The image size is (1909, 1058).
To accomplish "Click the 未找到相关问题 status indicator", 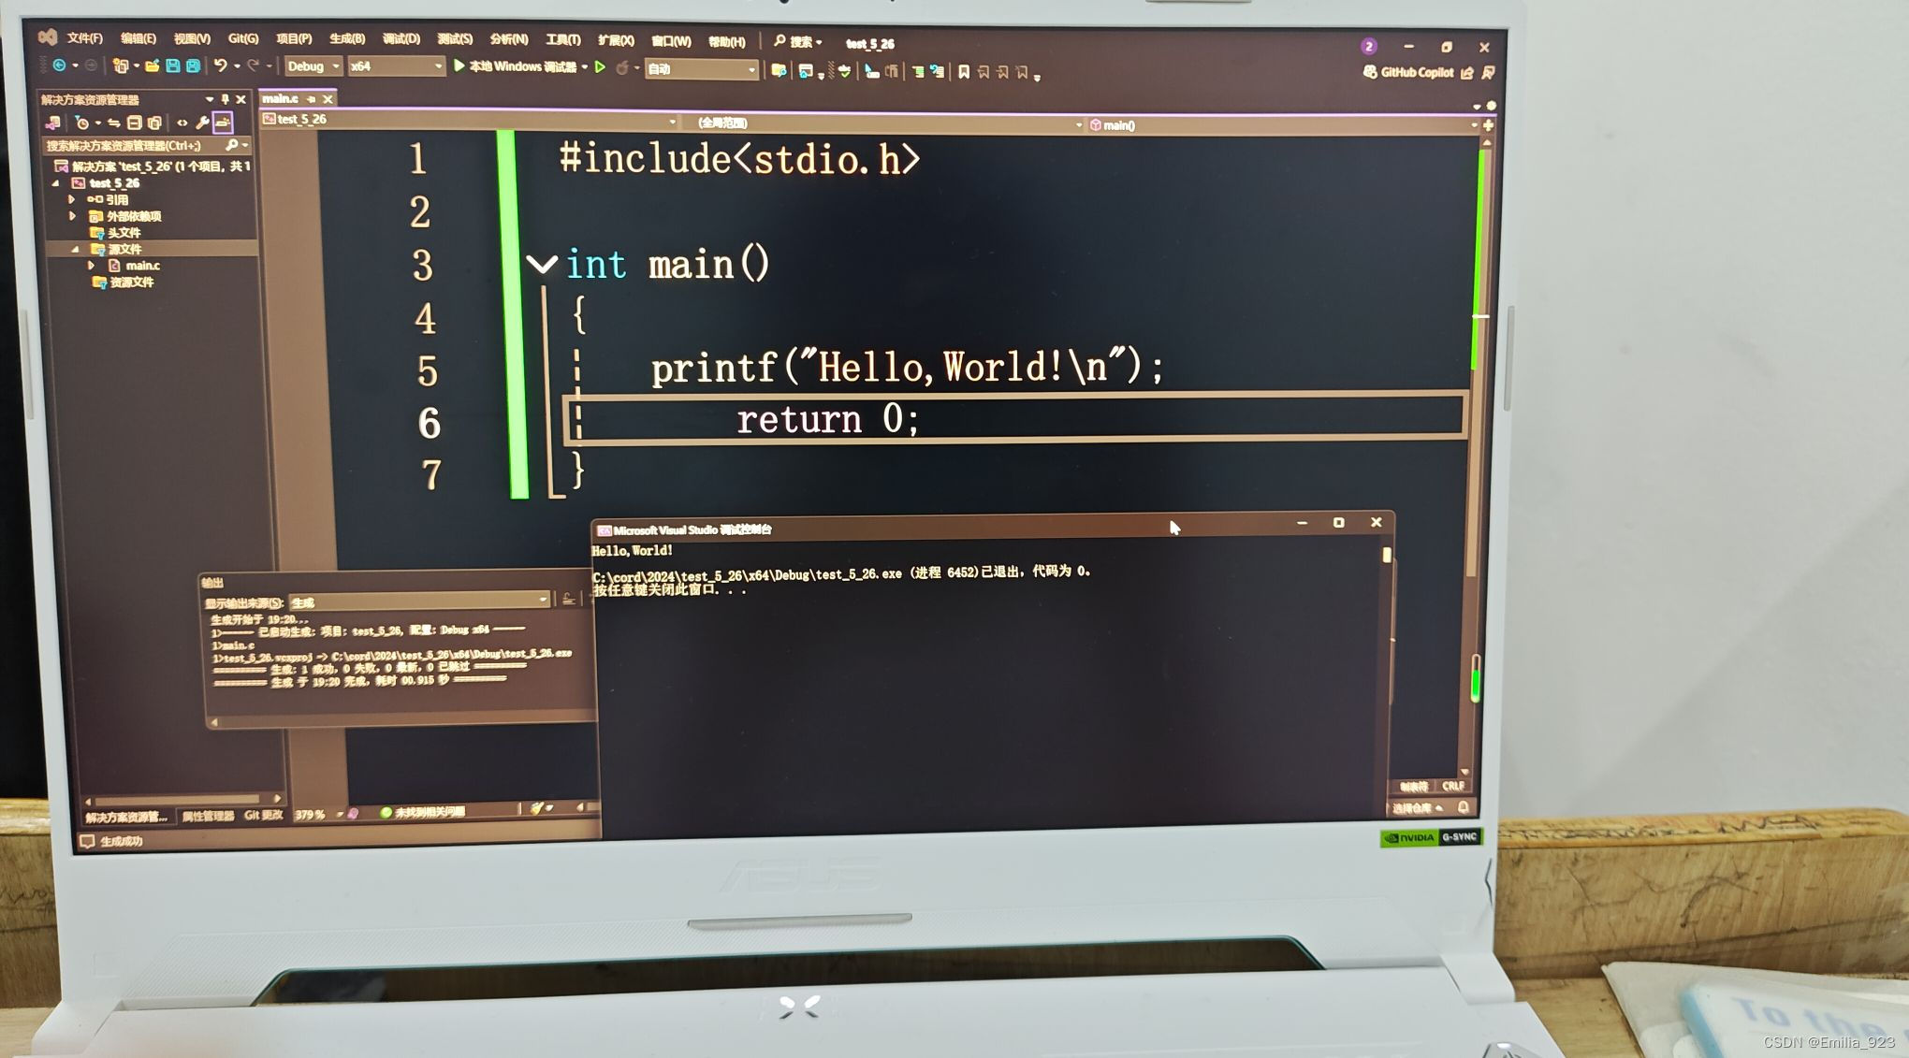I will (423, 811).
